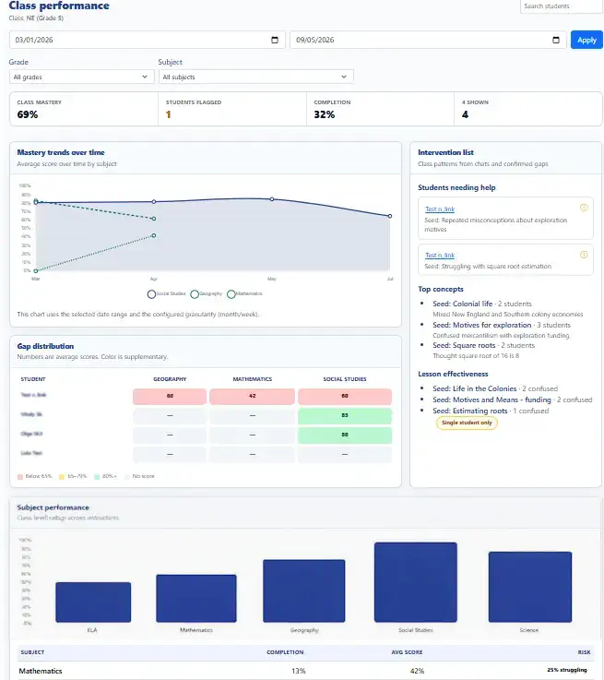This screenshot has width=604, height=680.
Task: Click the Geography bar in Subject performance
Action: tap(304, 591)
